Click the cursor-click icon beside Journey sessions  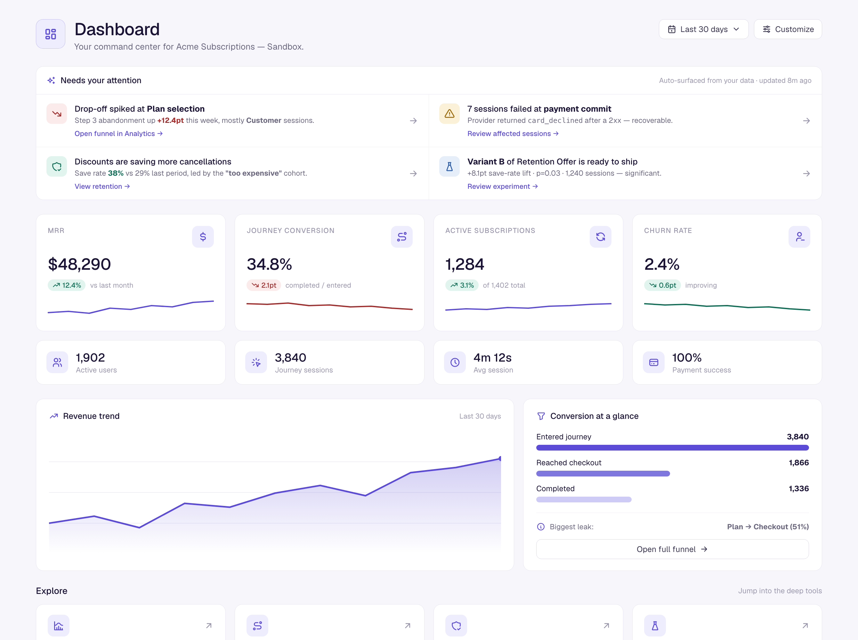tap(256, 362)
